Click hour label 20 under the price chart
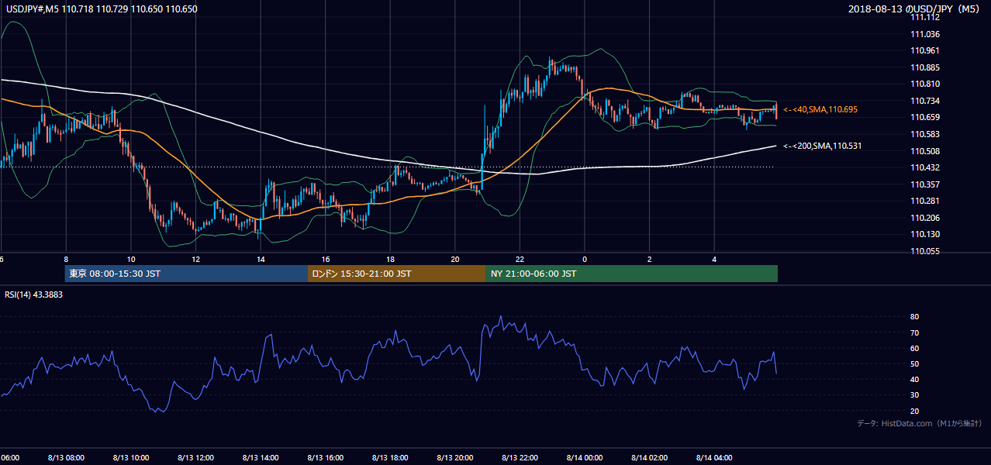Image resolution: width=991 pixels, height=465 pixels. [x=455, y=260]
